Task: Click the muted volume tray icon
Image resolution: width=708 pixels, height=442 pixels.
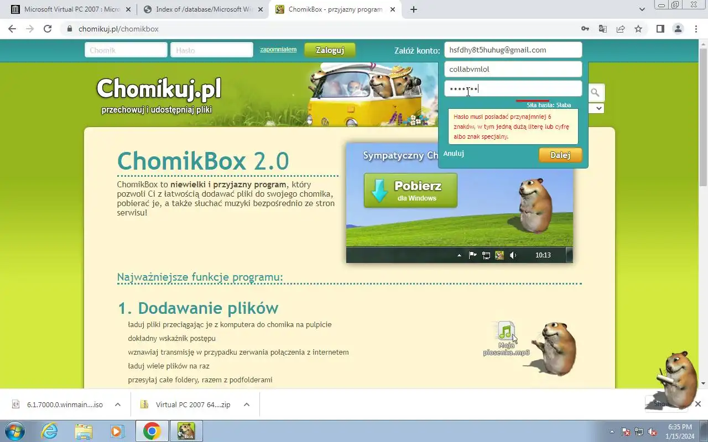Action: 652,432
